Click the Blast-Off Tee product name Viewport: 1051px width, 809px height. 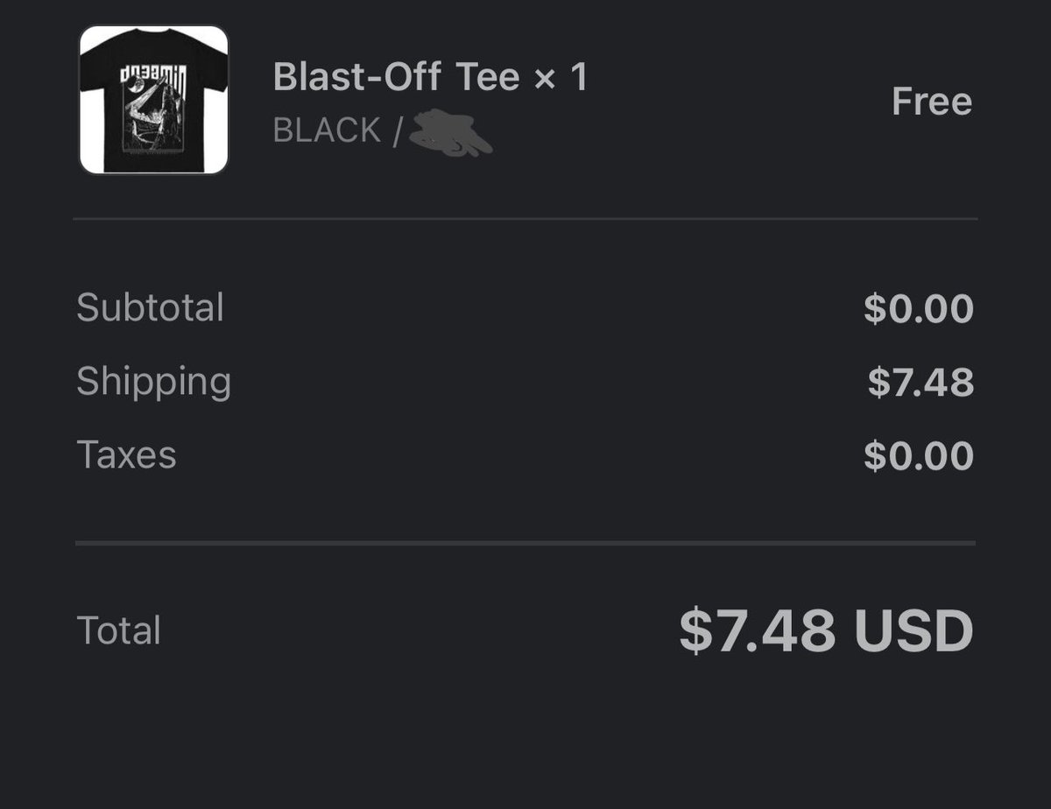pyautogui.click(x=397, y=77)
